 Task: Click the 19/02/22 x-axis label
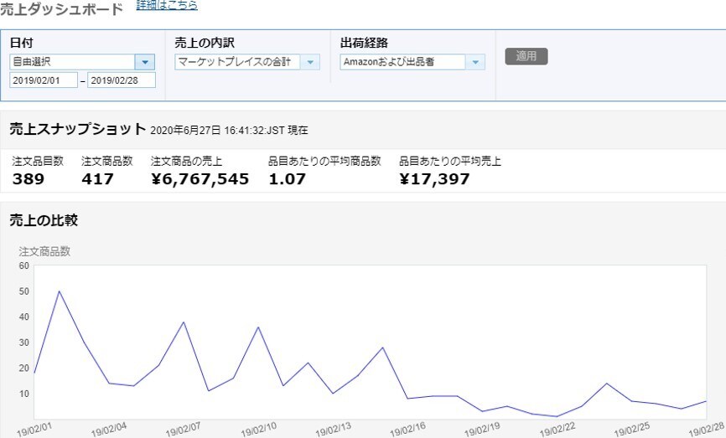point(557,430)
